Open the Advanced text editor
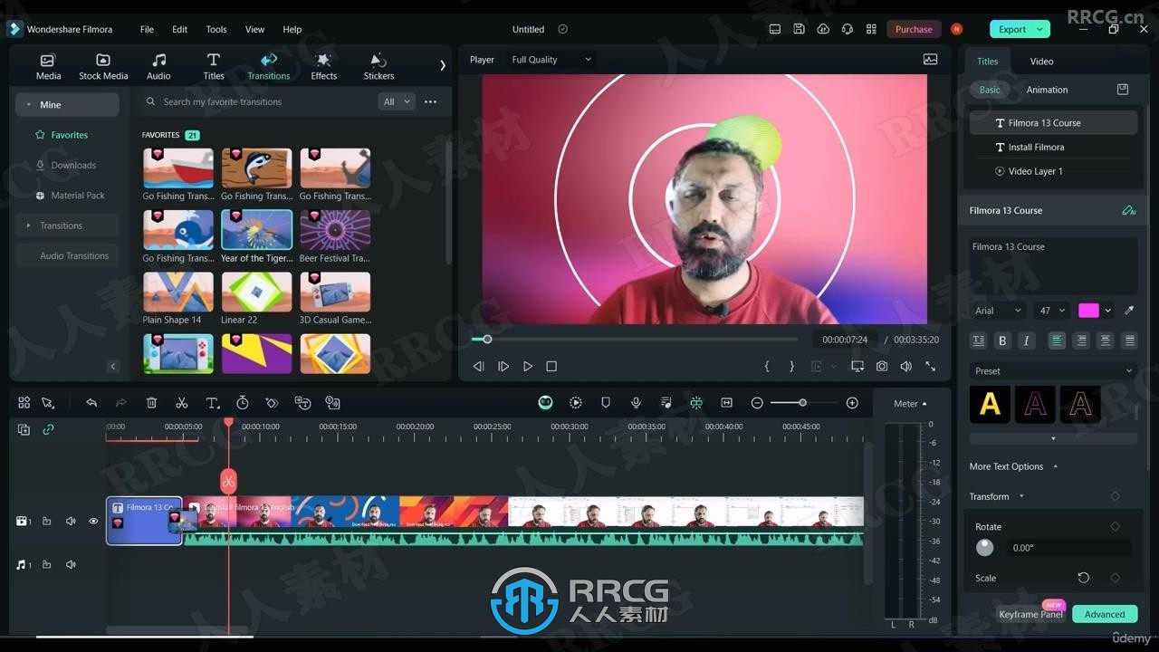This screenshot has width=1159, height=652. tap(1105, 614)
